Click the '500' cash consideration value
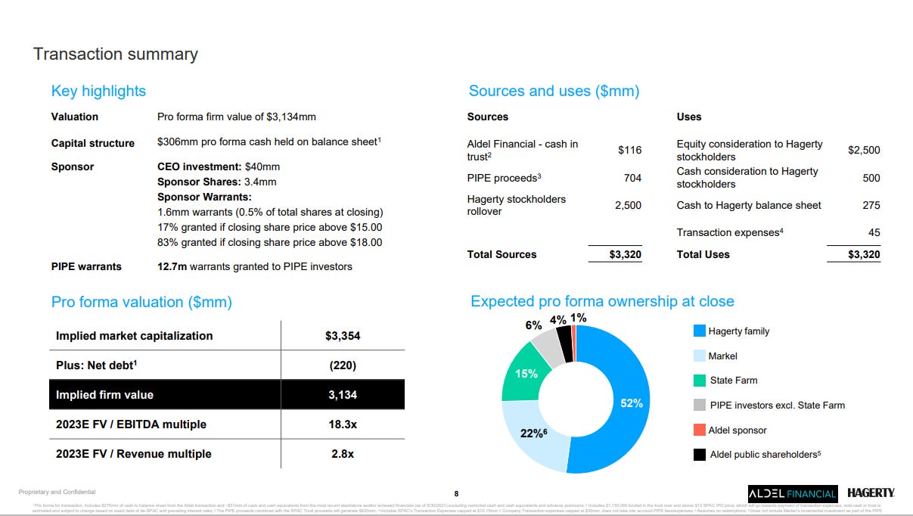Image resolution: width=913 pixels, height=516 pixels. tap(871, 178)
